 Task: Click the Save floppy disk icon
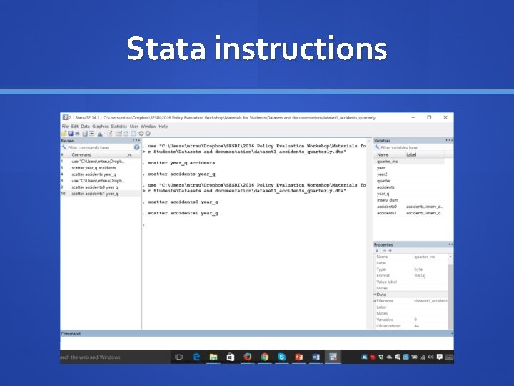[x=71, y=133]
